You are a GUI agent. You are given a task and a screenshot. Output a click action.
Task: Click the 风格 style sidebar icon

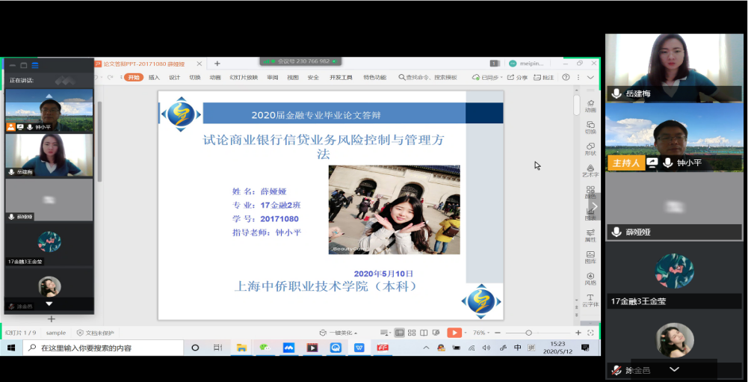coord(590,279)
